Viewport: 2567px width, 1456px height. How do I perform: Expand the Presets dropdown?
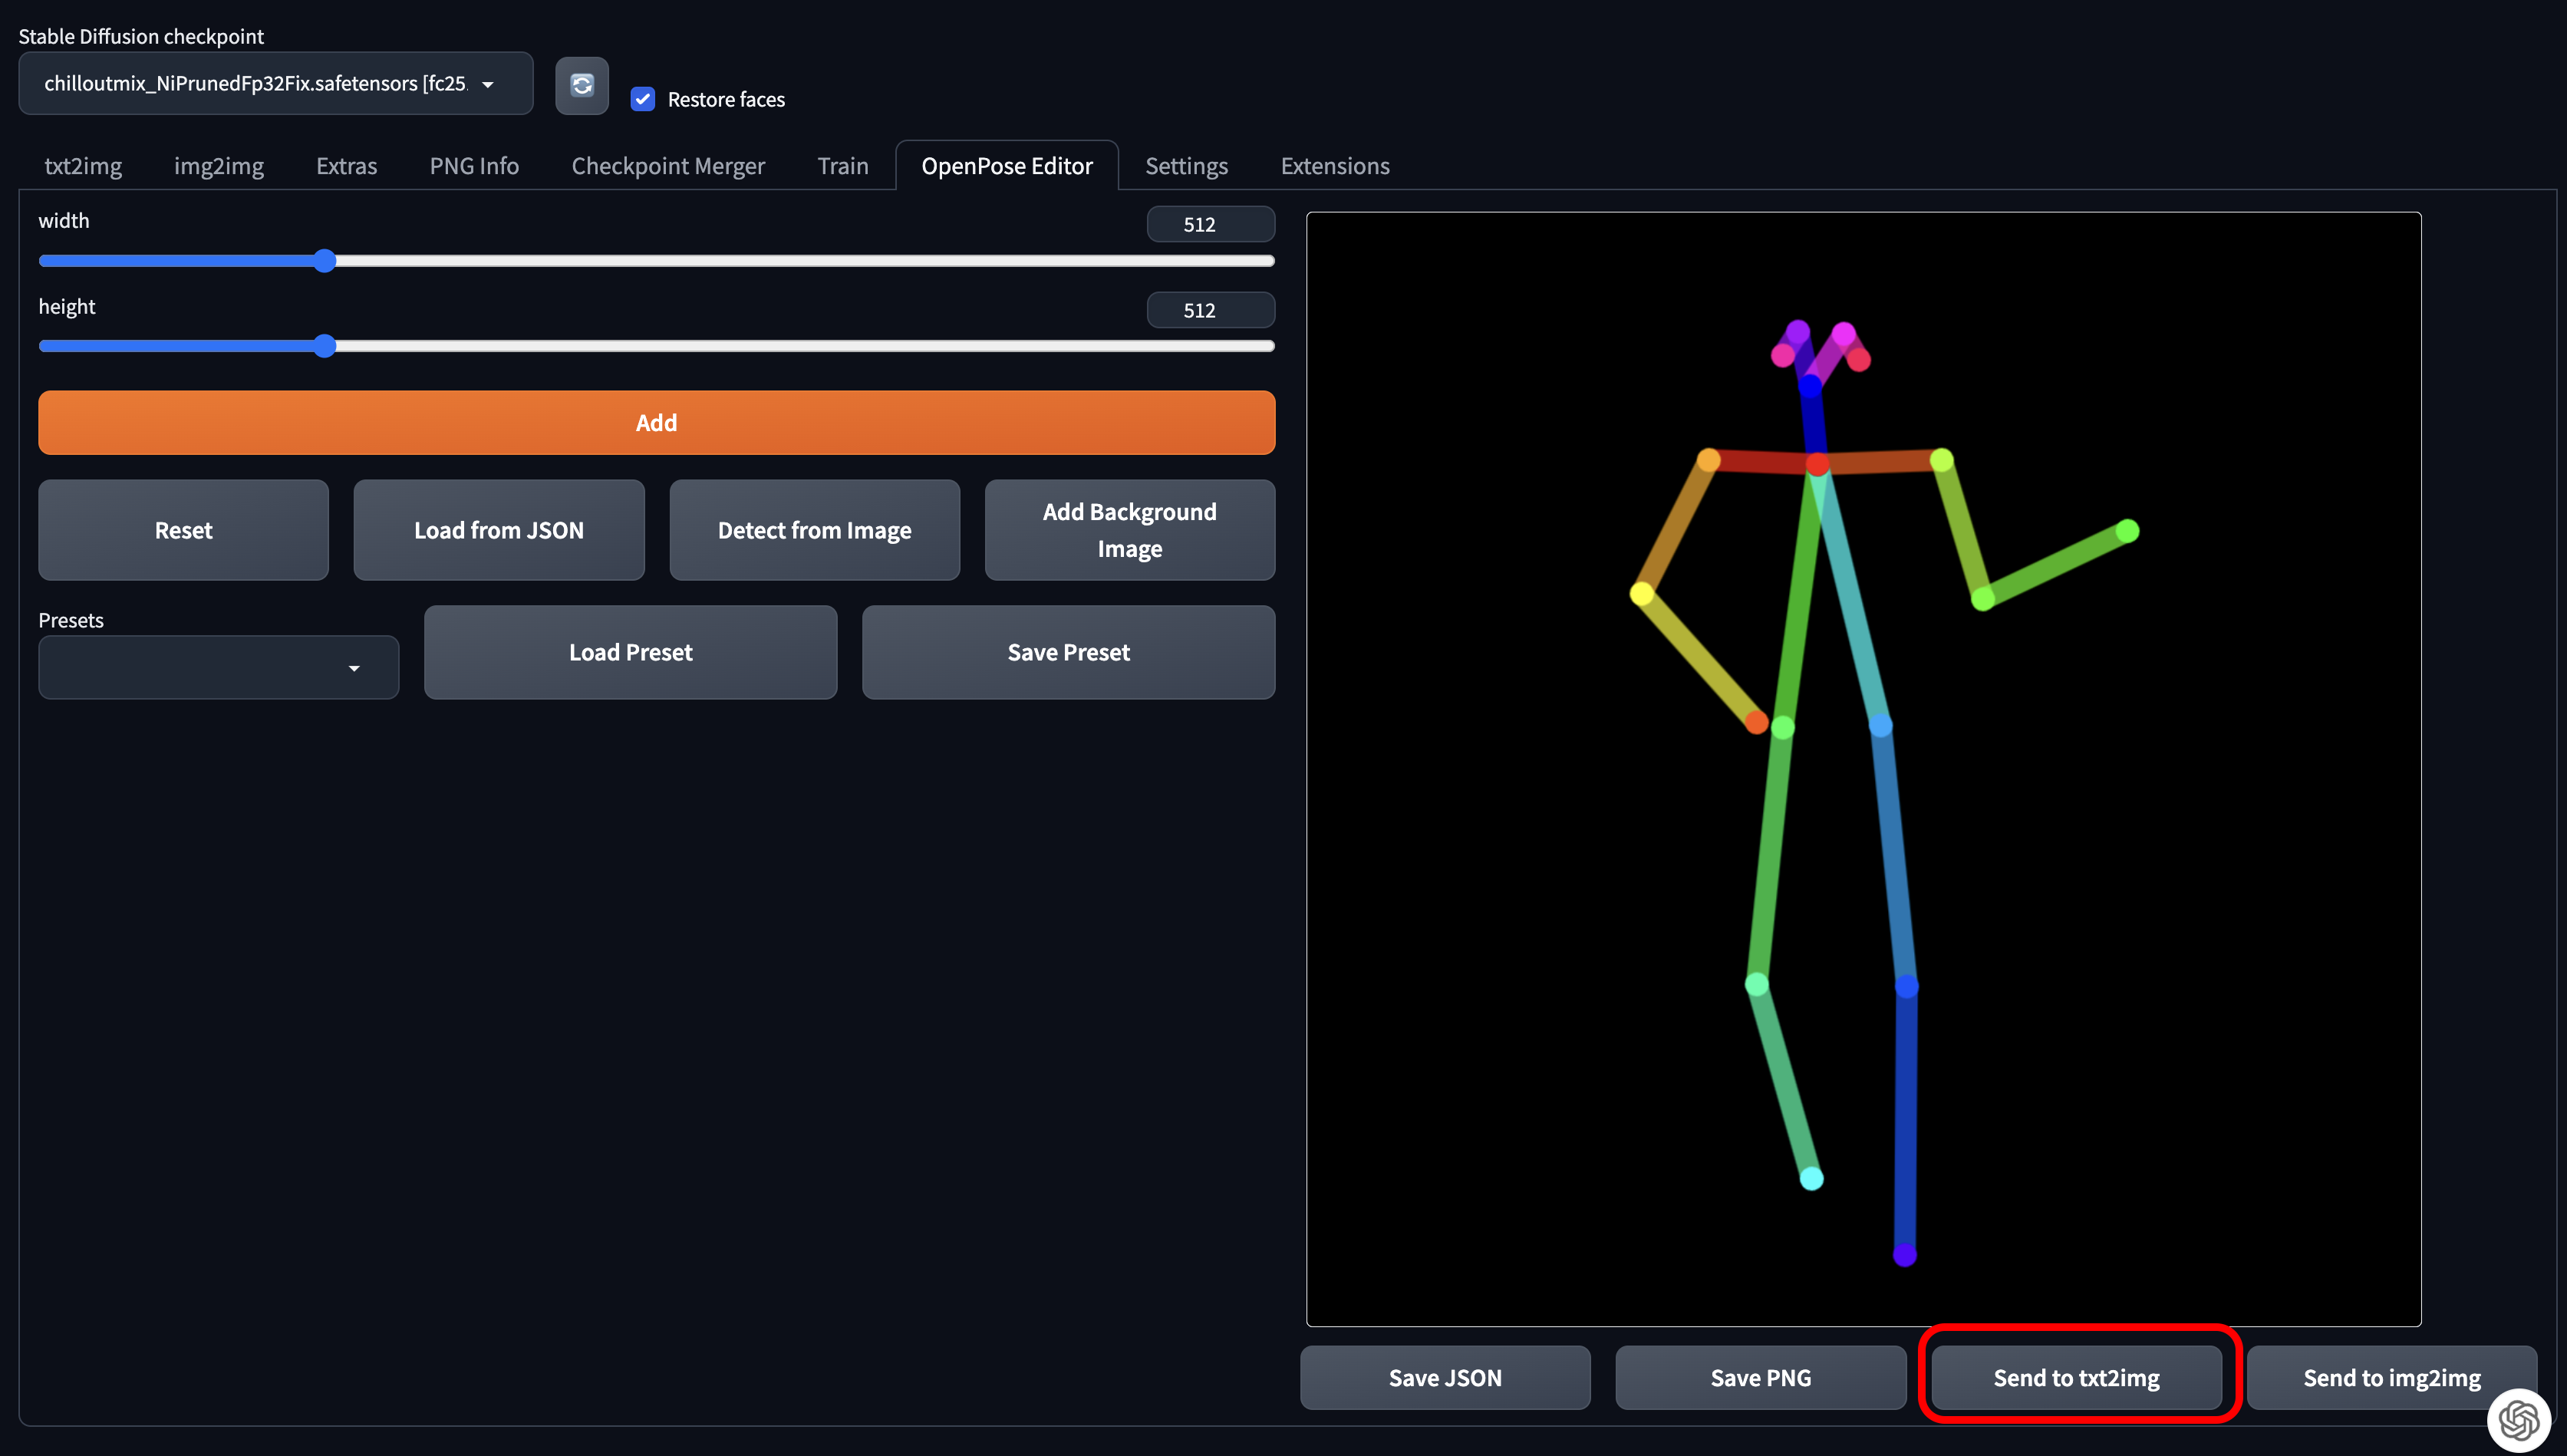pyautogui.click(x=218, y=667)
